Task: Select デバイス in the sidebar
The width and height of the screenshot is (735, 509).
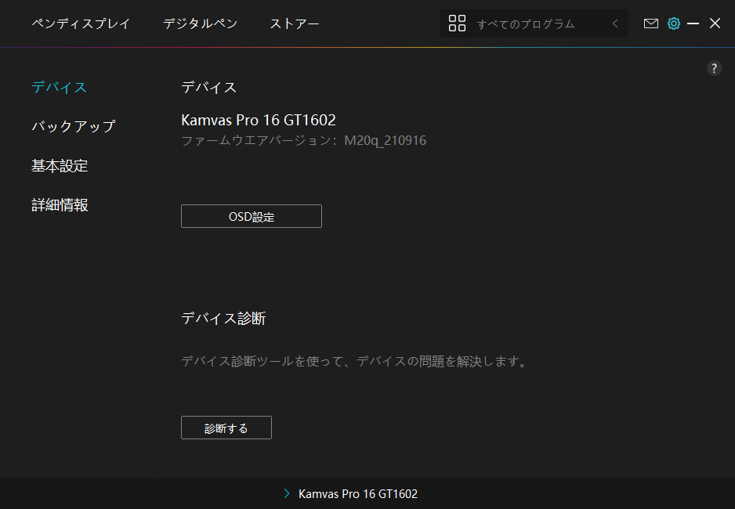Action: coord(59,87)
